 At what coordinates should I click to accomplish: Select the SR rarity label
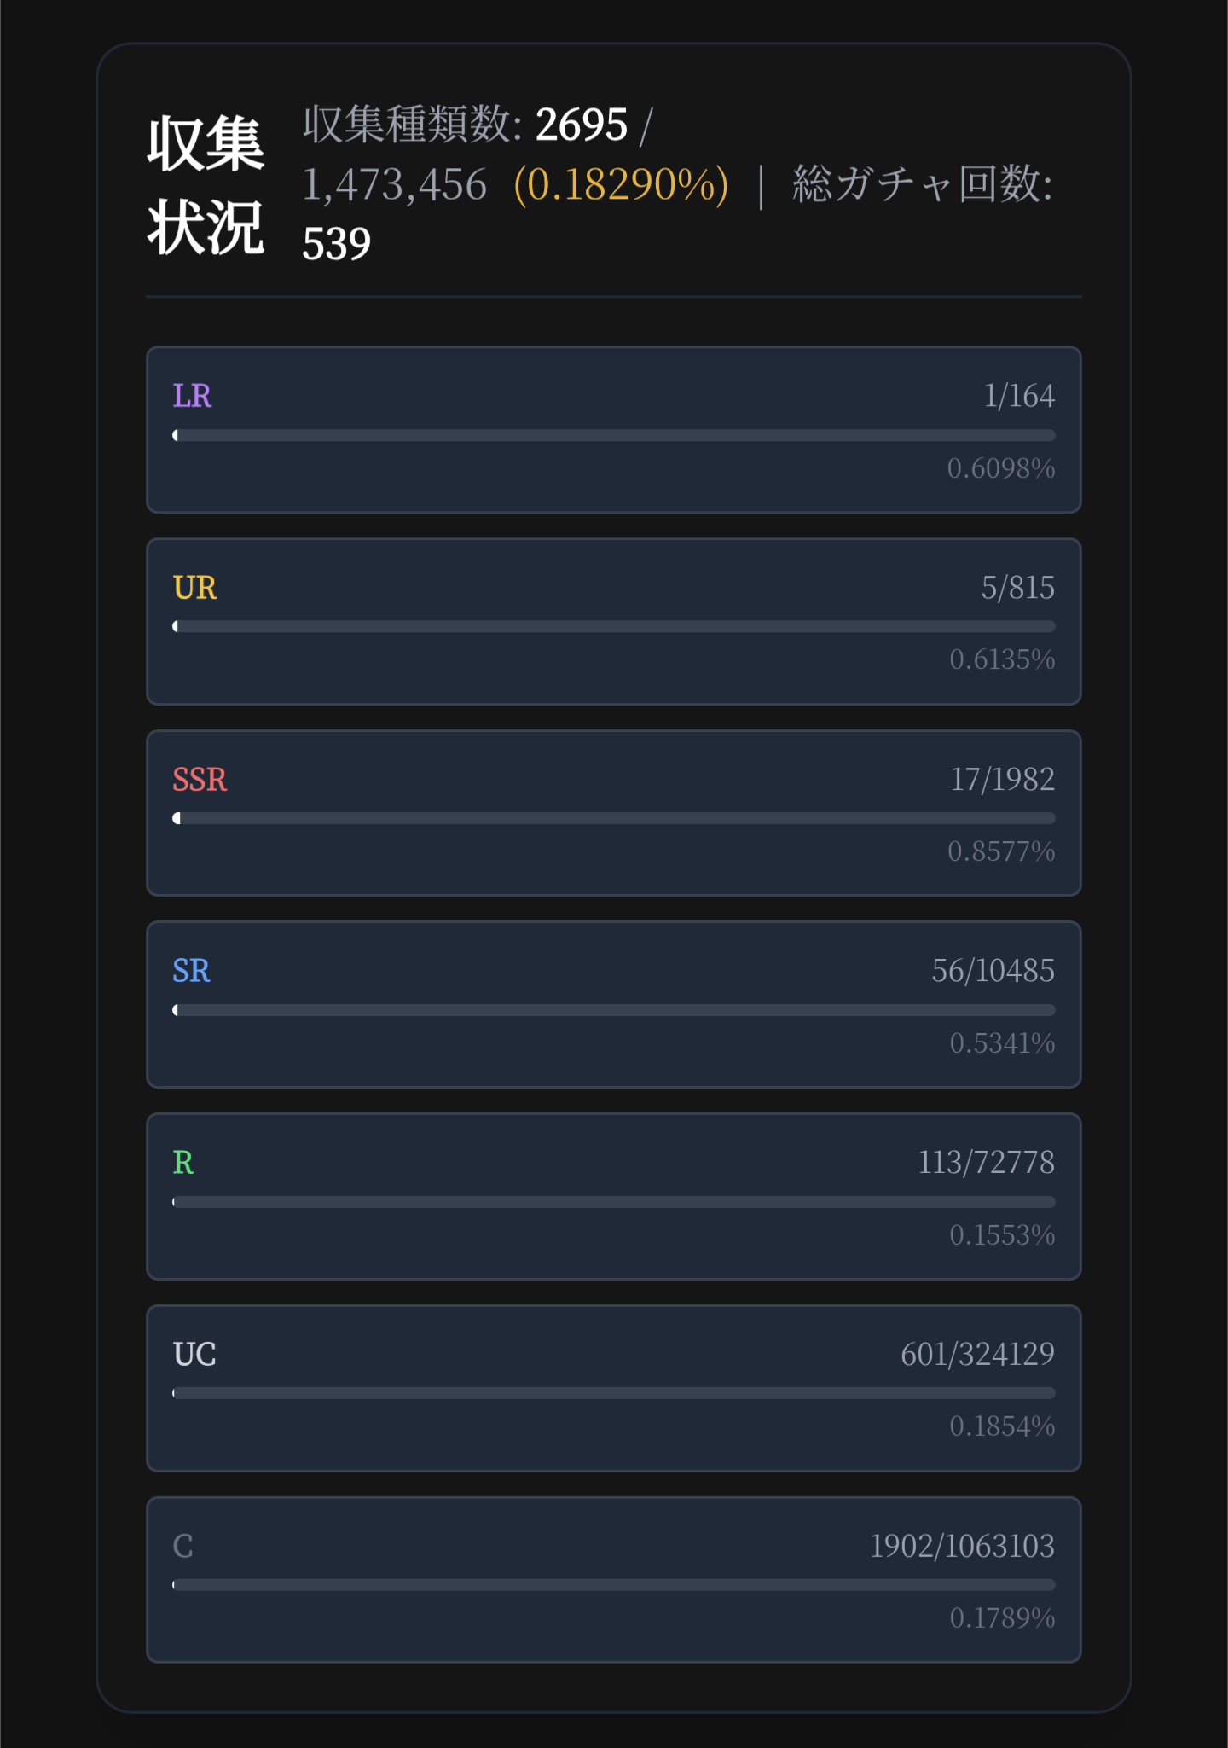[x=191, y=971]
